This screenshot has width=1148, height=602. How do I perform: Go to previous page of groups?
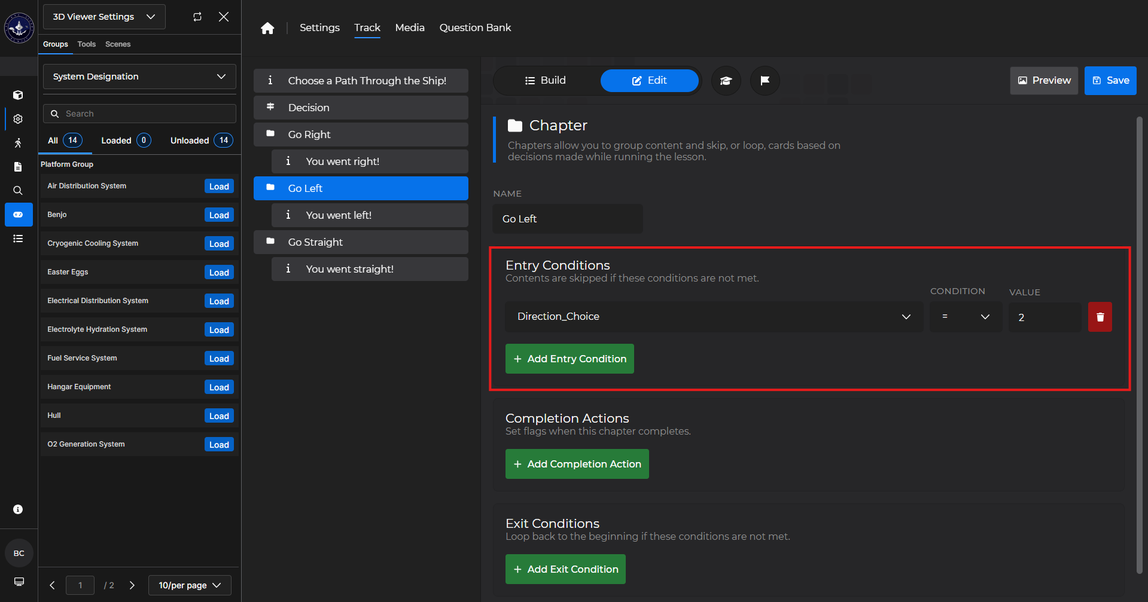click(x=52, y=585)
